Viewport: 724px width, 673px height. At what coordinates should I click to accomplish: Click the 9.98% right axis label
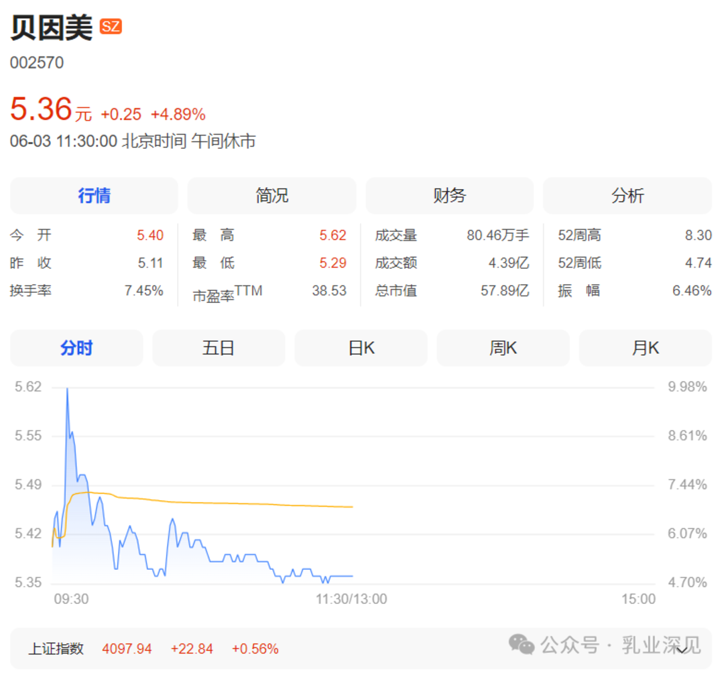[687, 387]
